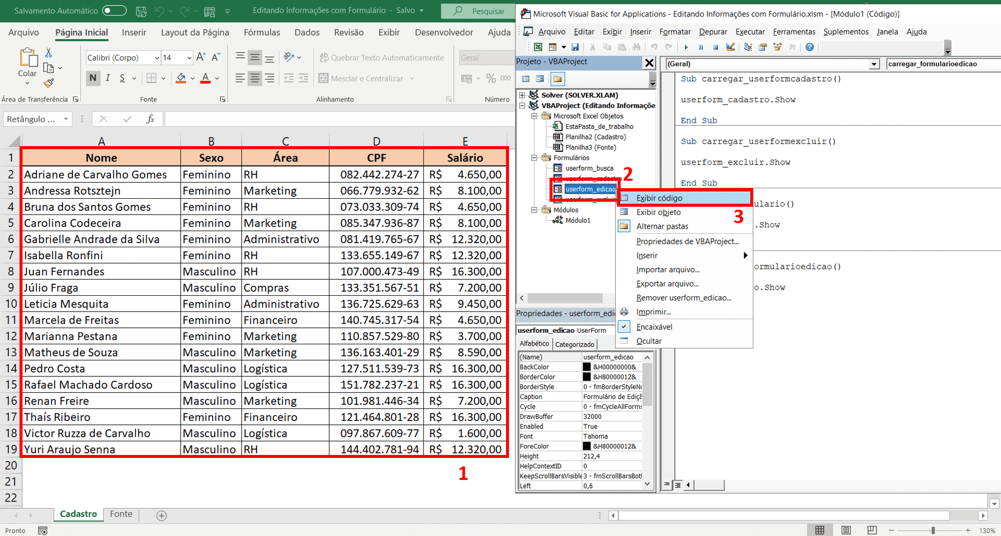Select the View Object icon in Project Explorer

540,79
